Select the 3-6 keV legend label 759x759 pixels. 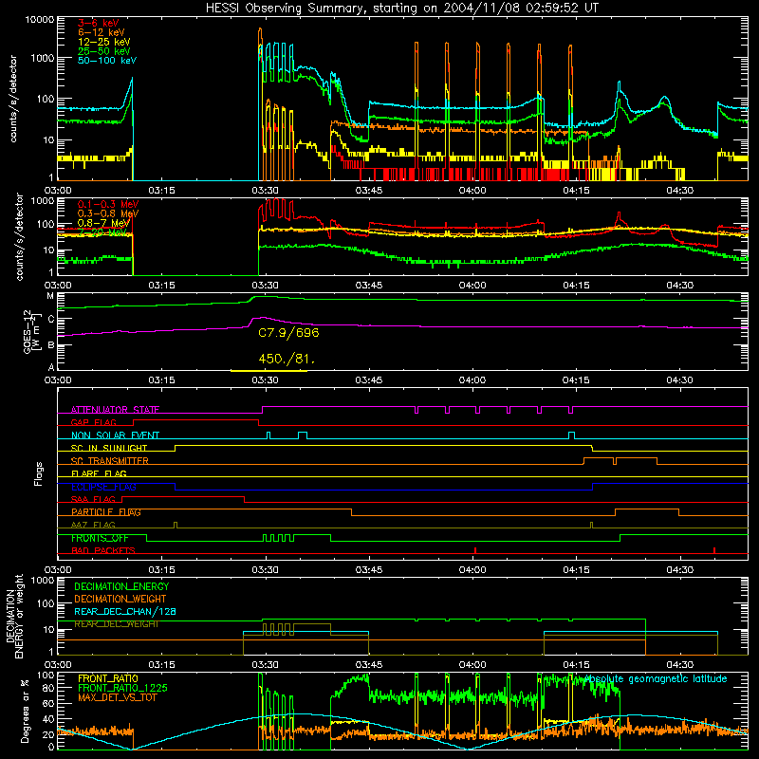99,23
